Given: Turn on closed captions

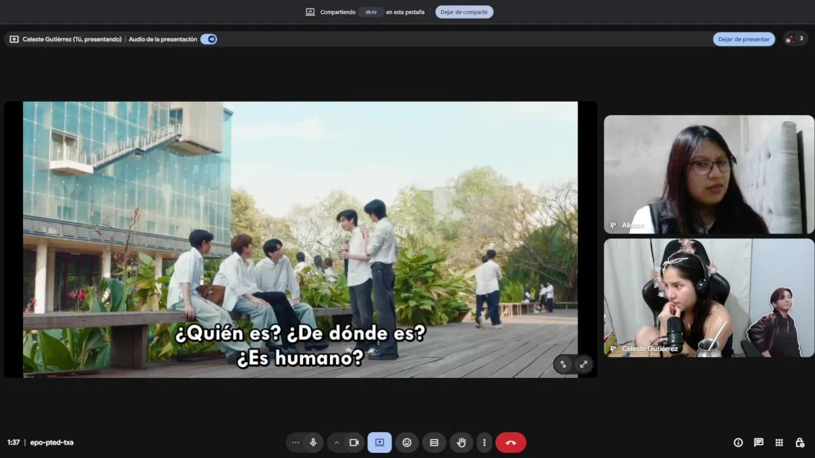Looking at the screenshot, I should pos(434,443).
